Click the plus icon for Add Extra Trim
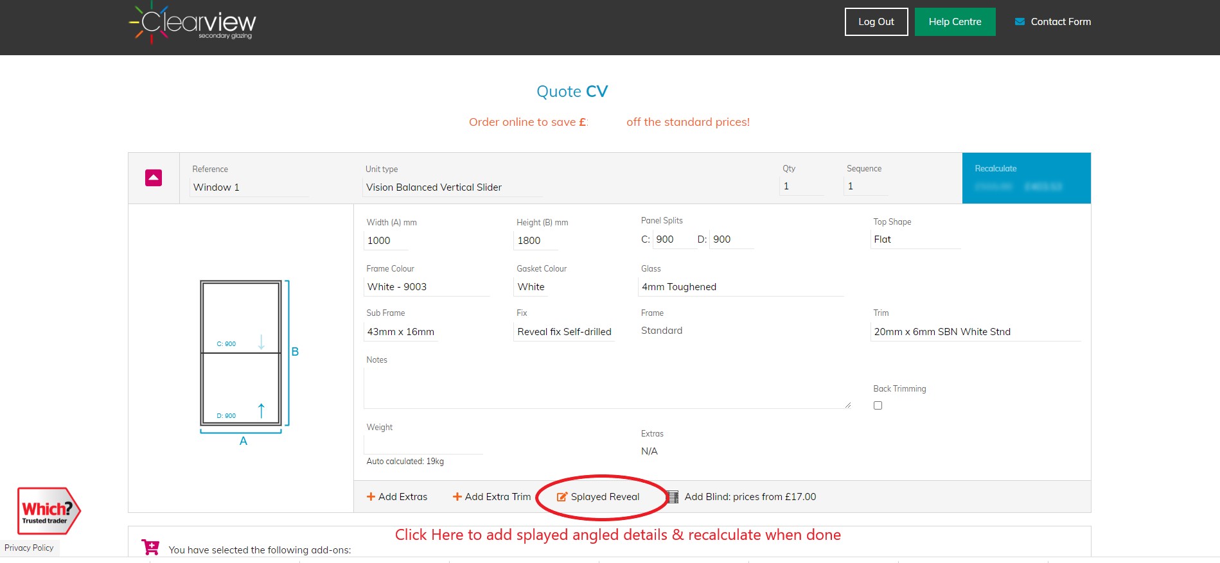Image resolution: width=1220 pixels, height=563 pixels. [457, 496]
